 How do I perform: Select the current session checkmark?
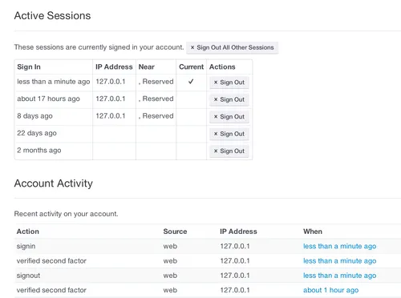coord(191,82)
